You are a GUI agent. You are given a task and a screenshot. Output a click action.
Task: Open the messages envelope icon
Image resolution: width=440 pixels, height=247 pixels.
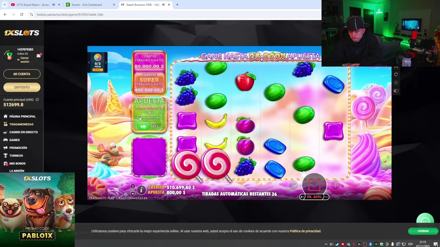pyautogui.click(x=38, y=56)
